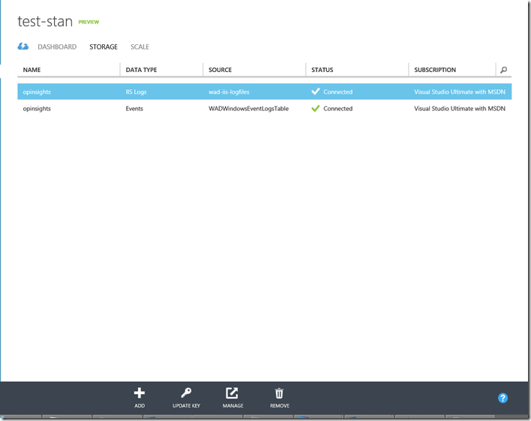Image resolution: width=531 pixels, height=421 pixels.
Task: Click the Remove trash icon
Action: click(279, 393)
